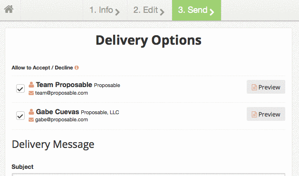The width and height of the screenshot is (299, 176).
Task: Go to the home icon
Action: pyautogui.click(x=9, y=9)
